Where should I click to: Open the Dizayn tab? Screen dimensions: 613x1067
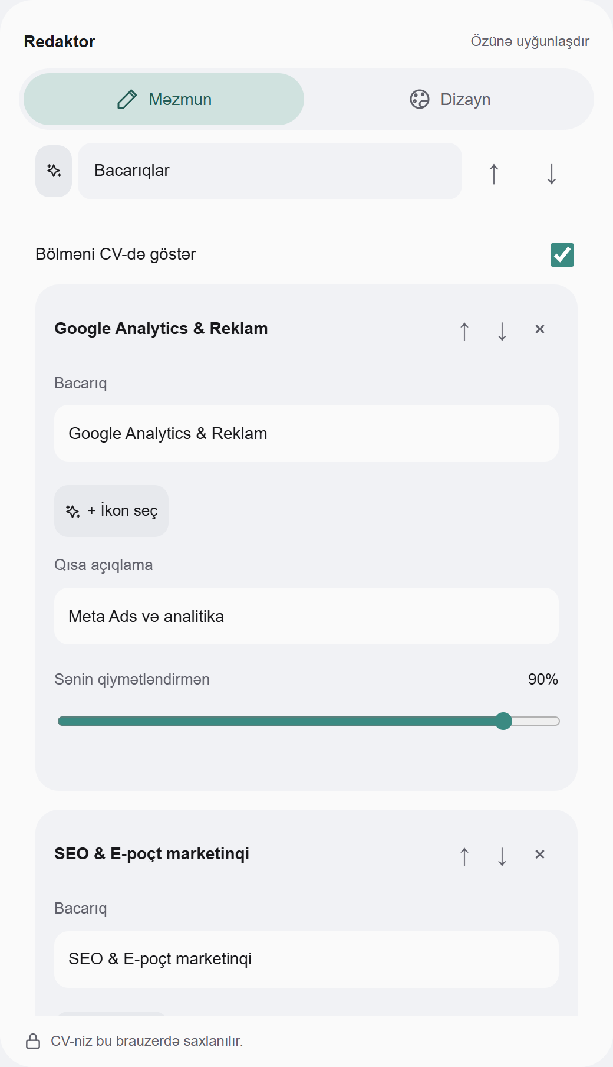pos(449,99)
